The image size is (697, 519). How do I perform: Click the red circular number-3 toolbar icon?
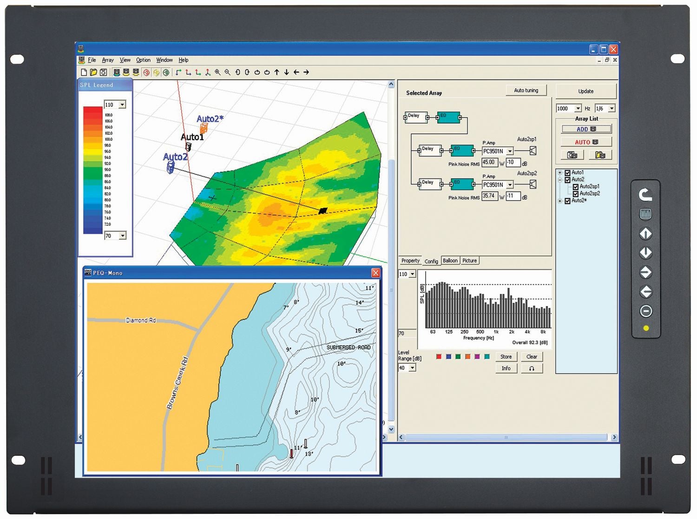point(146,72)
